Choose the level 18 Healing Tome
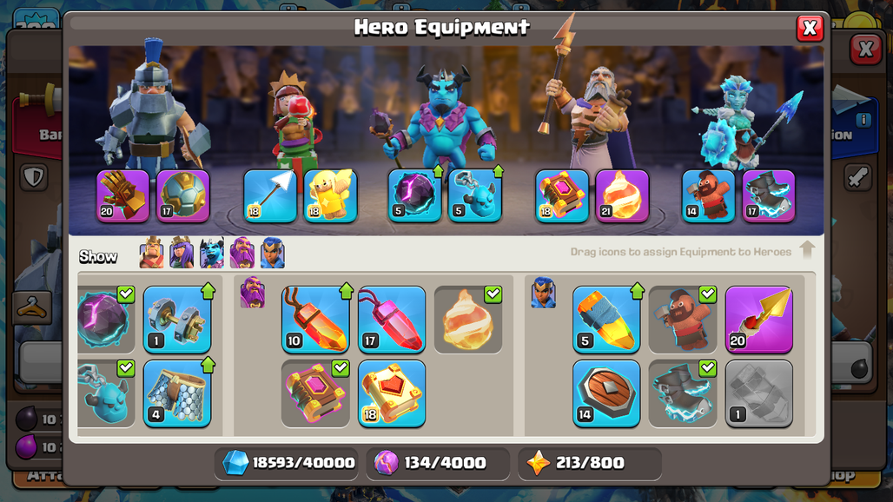Image resolution: width=893 pixels, height=502 pixels. 392,393
